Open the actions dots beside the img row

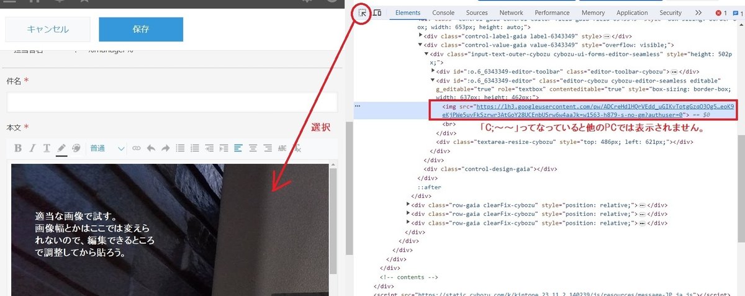(357, 106)
